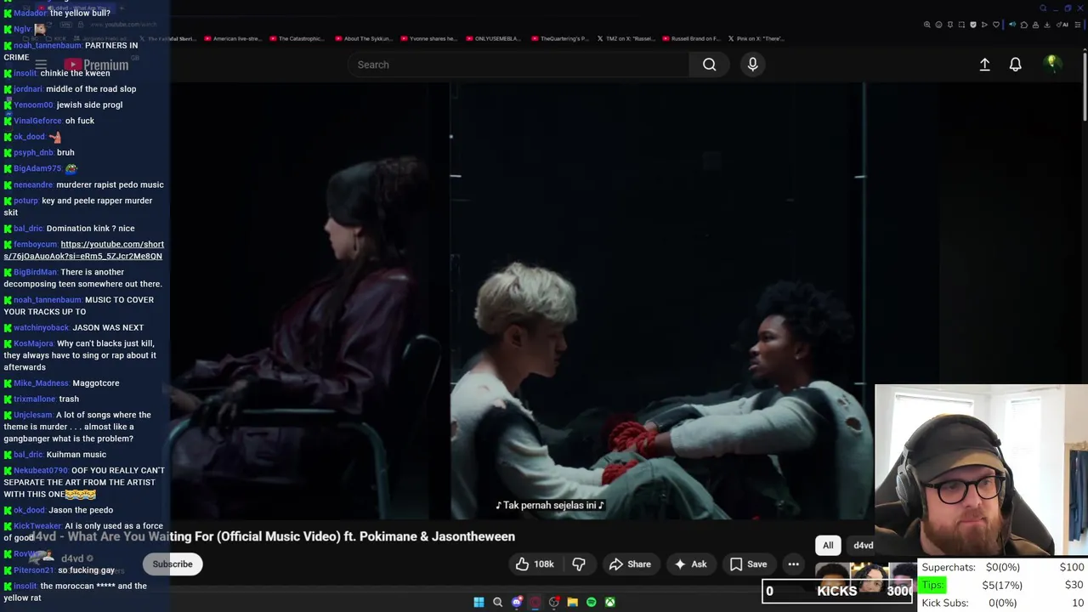Select the All filter chip
The height and width of the screenshot is (612, 1088).
point(828,546)
